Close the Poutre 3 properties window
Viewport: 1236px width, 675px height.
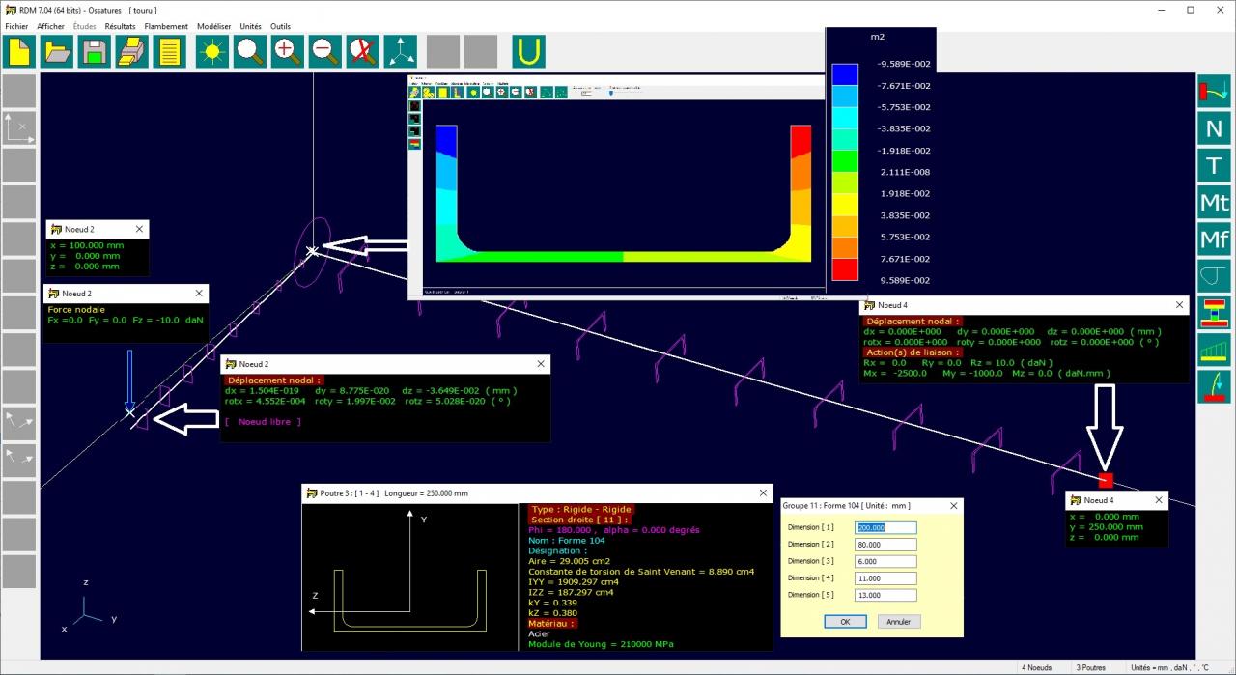tap(764, 492)
